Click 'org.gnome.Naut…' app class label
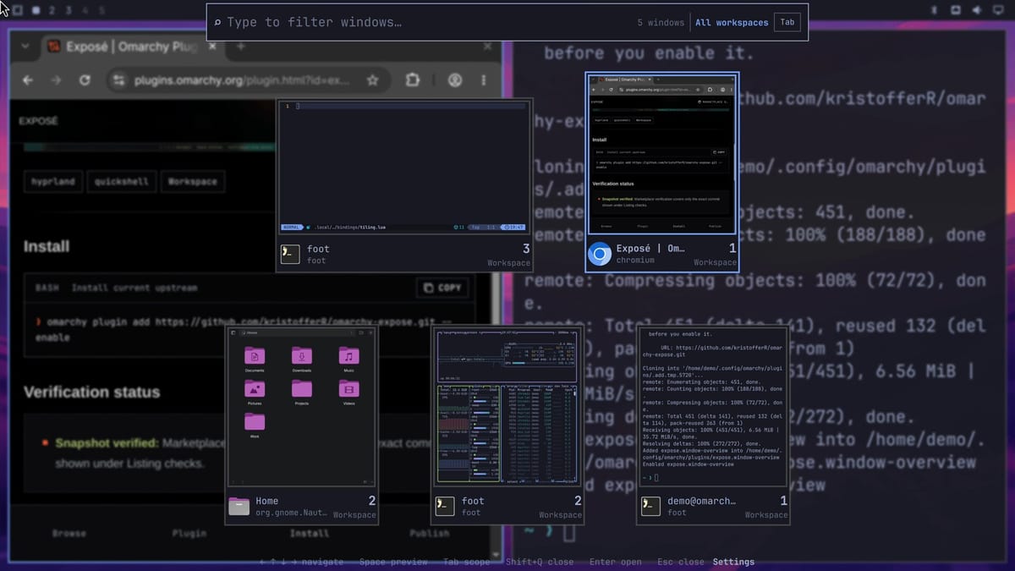1015x571 pixels. pos(290,513)
